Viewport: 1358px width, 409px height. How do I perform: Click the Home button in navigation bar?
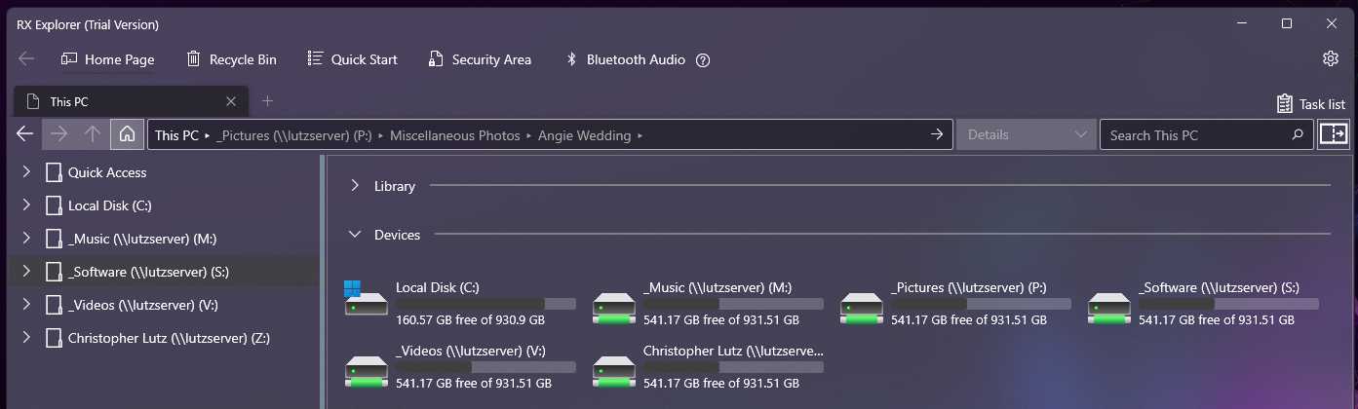coord(127,134)
